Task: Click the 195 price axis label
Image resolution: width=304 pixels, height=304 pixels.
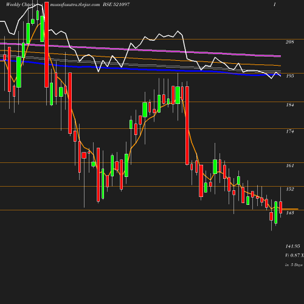Action: click(x=290, y=76)
